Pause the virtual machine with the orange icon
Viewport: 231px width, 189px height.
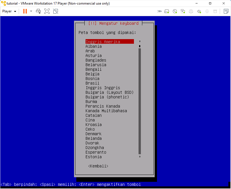click(25, 11)
